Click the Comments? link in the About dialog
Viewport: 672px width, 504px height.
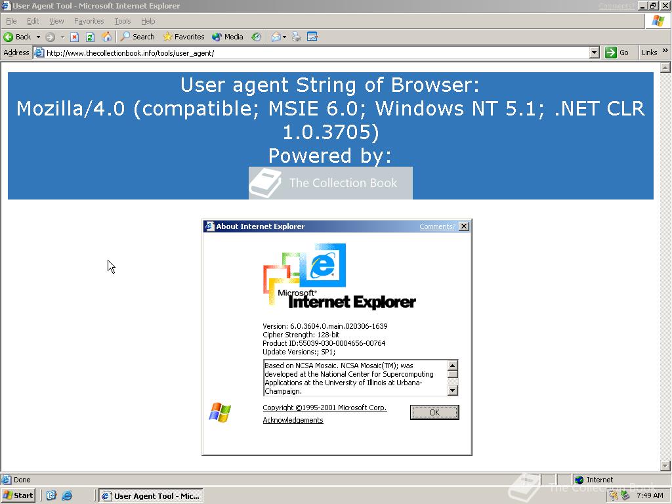pyautogui.click(x=437, y=226)
